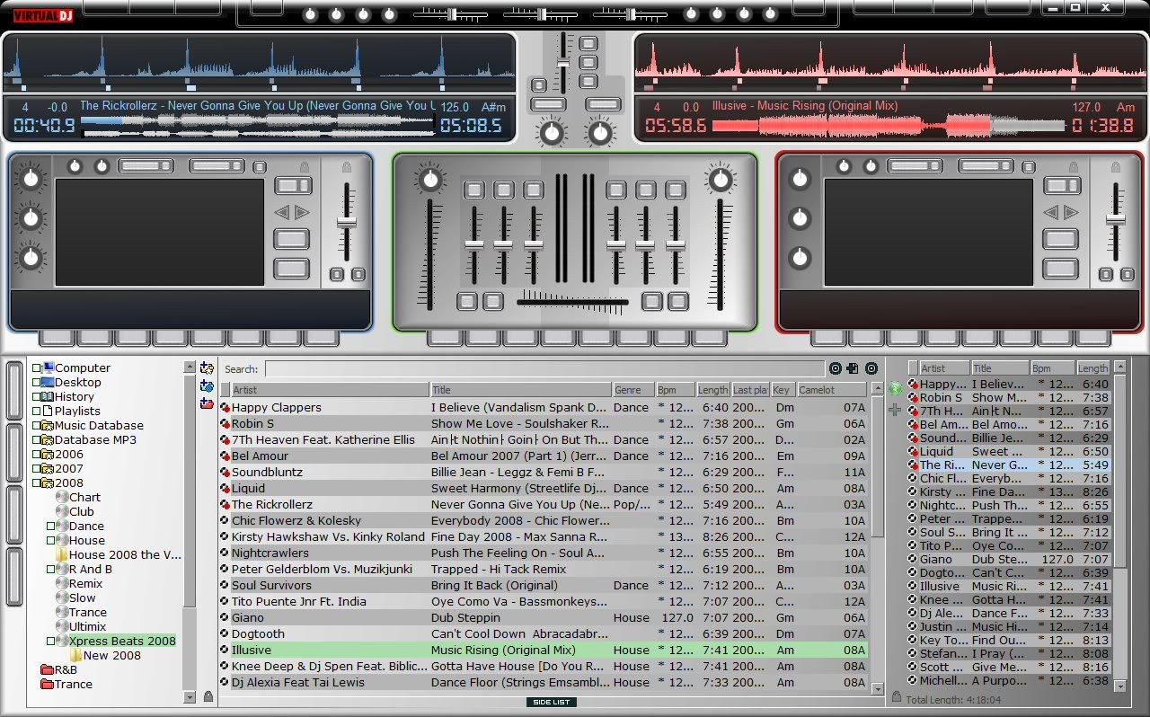This screenshot has height=717, width=1150.
Task: Expand the Music Database node
Action: (37, 425)
